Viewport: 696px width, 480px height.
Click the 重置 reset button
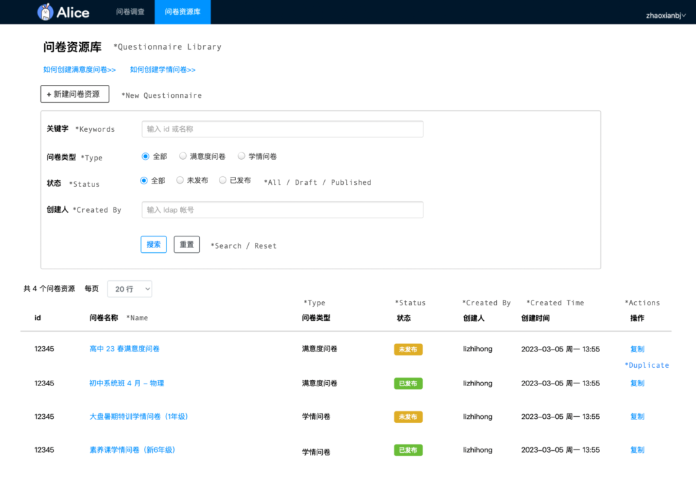tap(187, 245)
